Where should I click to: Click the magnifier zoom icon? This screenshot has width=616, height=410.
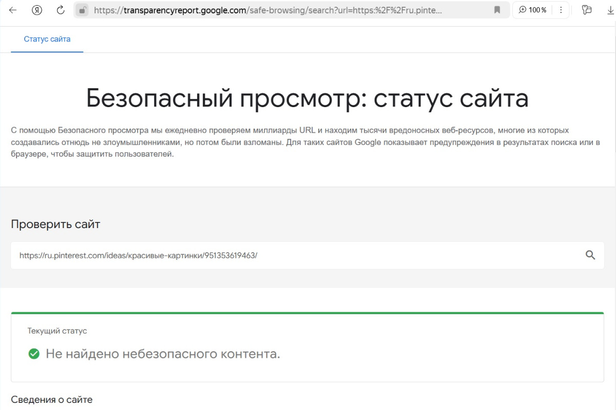(522, 10)
